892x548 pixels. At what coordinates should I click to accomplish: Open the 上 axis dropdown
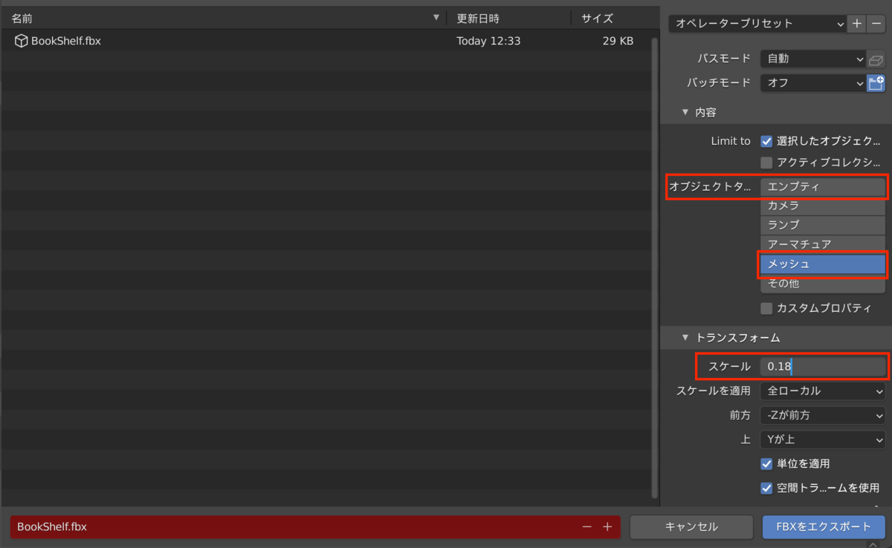click(x=823, y=440)
